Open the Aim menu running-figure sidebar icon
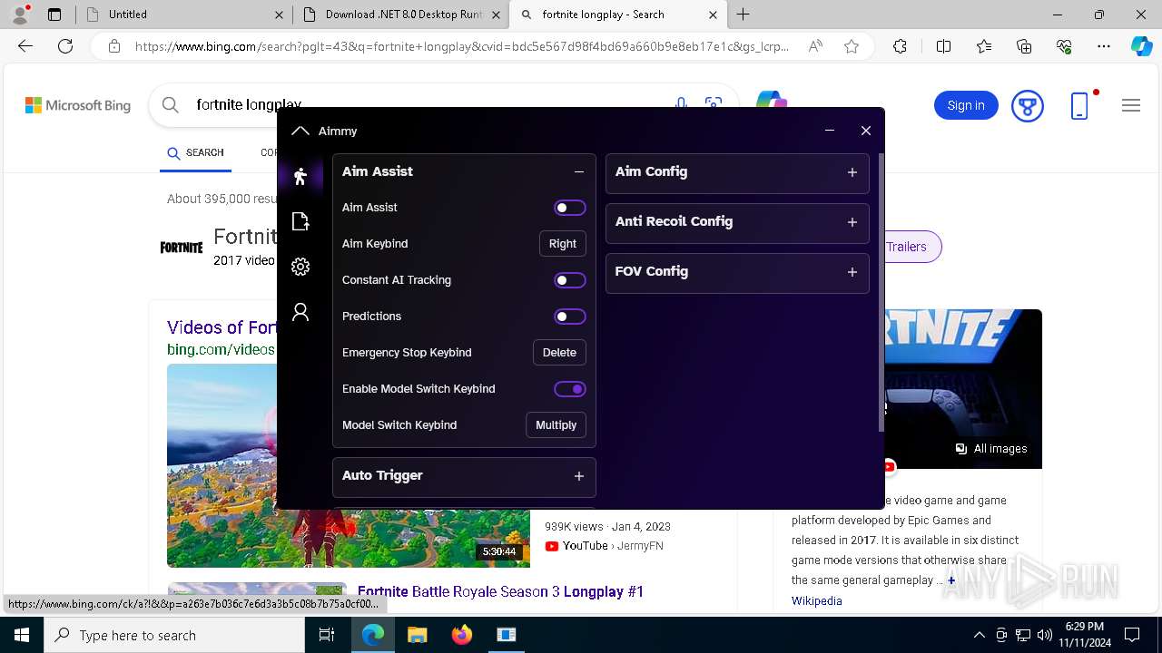Image resolution: width=1162 pixels, height=653 pixels. (300, 176)
